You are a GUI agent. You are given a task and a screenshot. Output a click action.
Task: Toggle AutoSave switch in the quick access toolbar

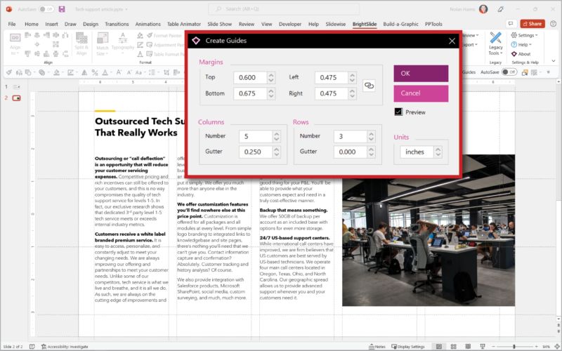(x=509, y=72)
